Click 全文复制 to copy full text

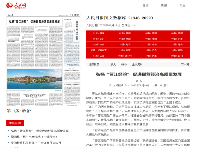pyautogui.click(x=137, y=64)
